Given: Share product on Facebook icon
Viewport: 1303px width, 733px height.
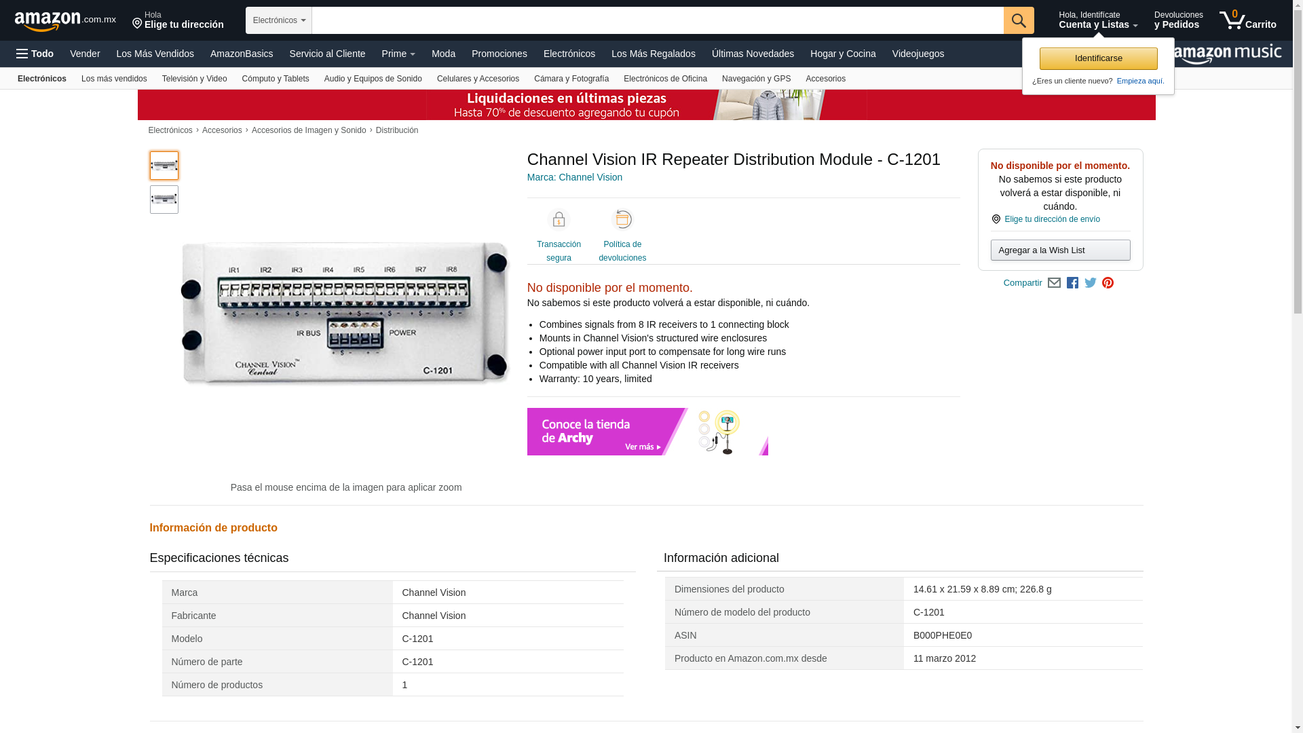Looking at the screenshot, I should coord(1072,283).
